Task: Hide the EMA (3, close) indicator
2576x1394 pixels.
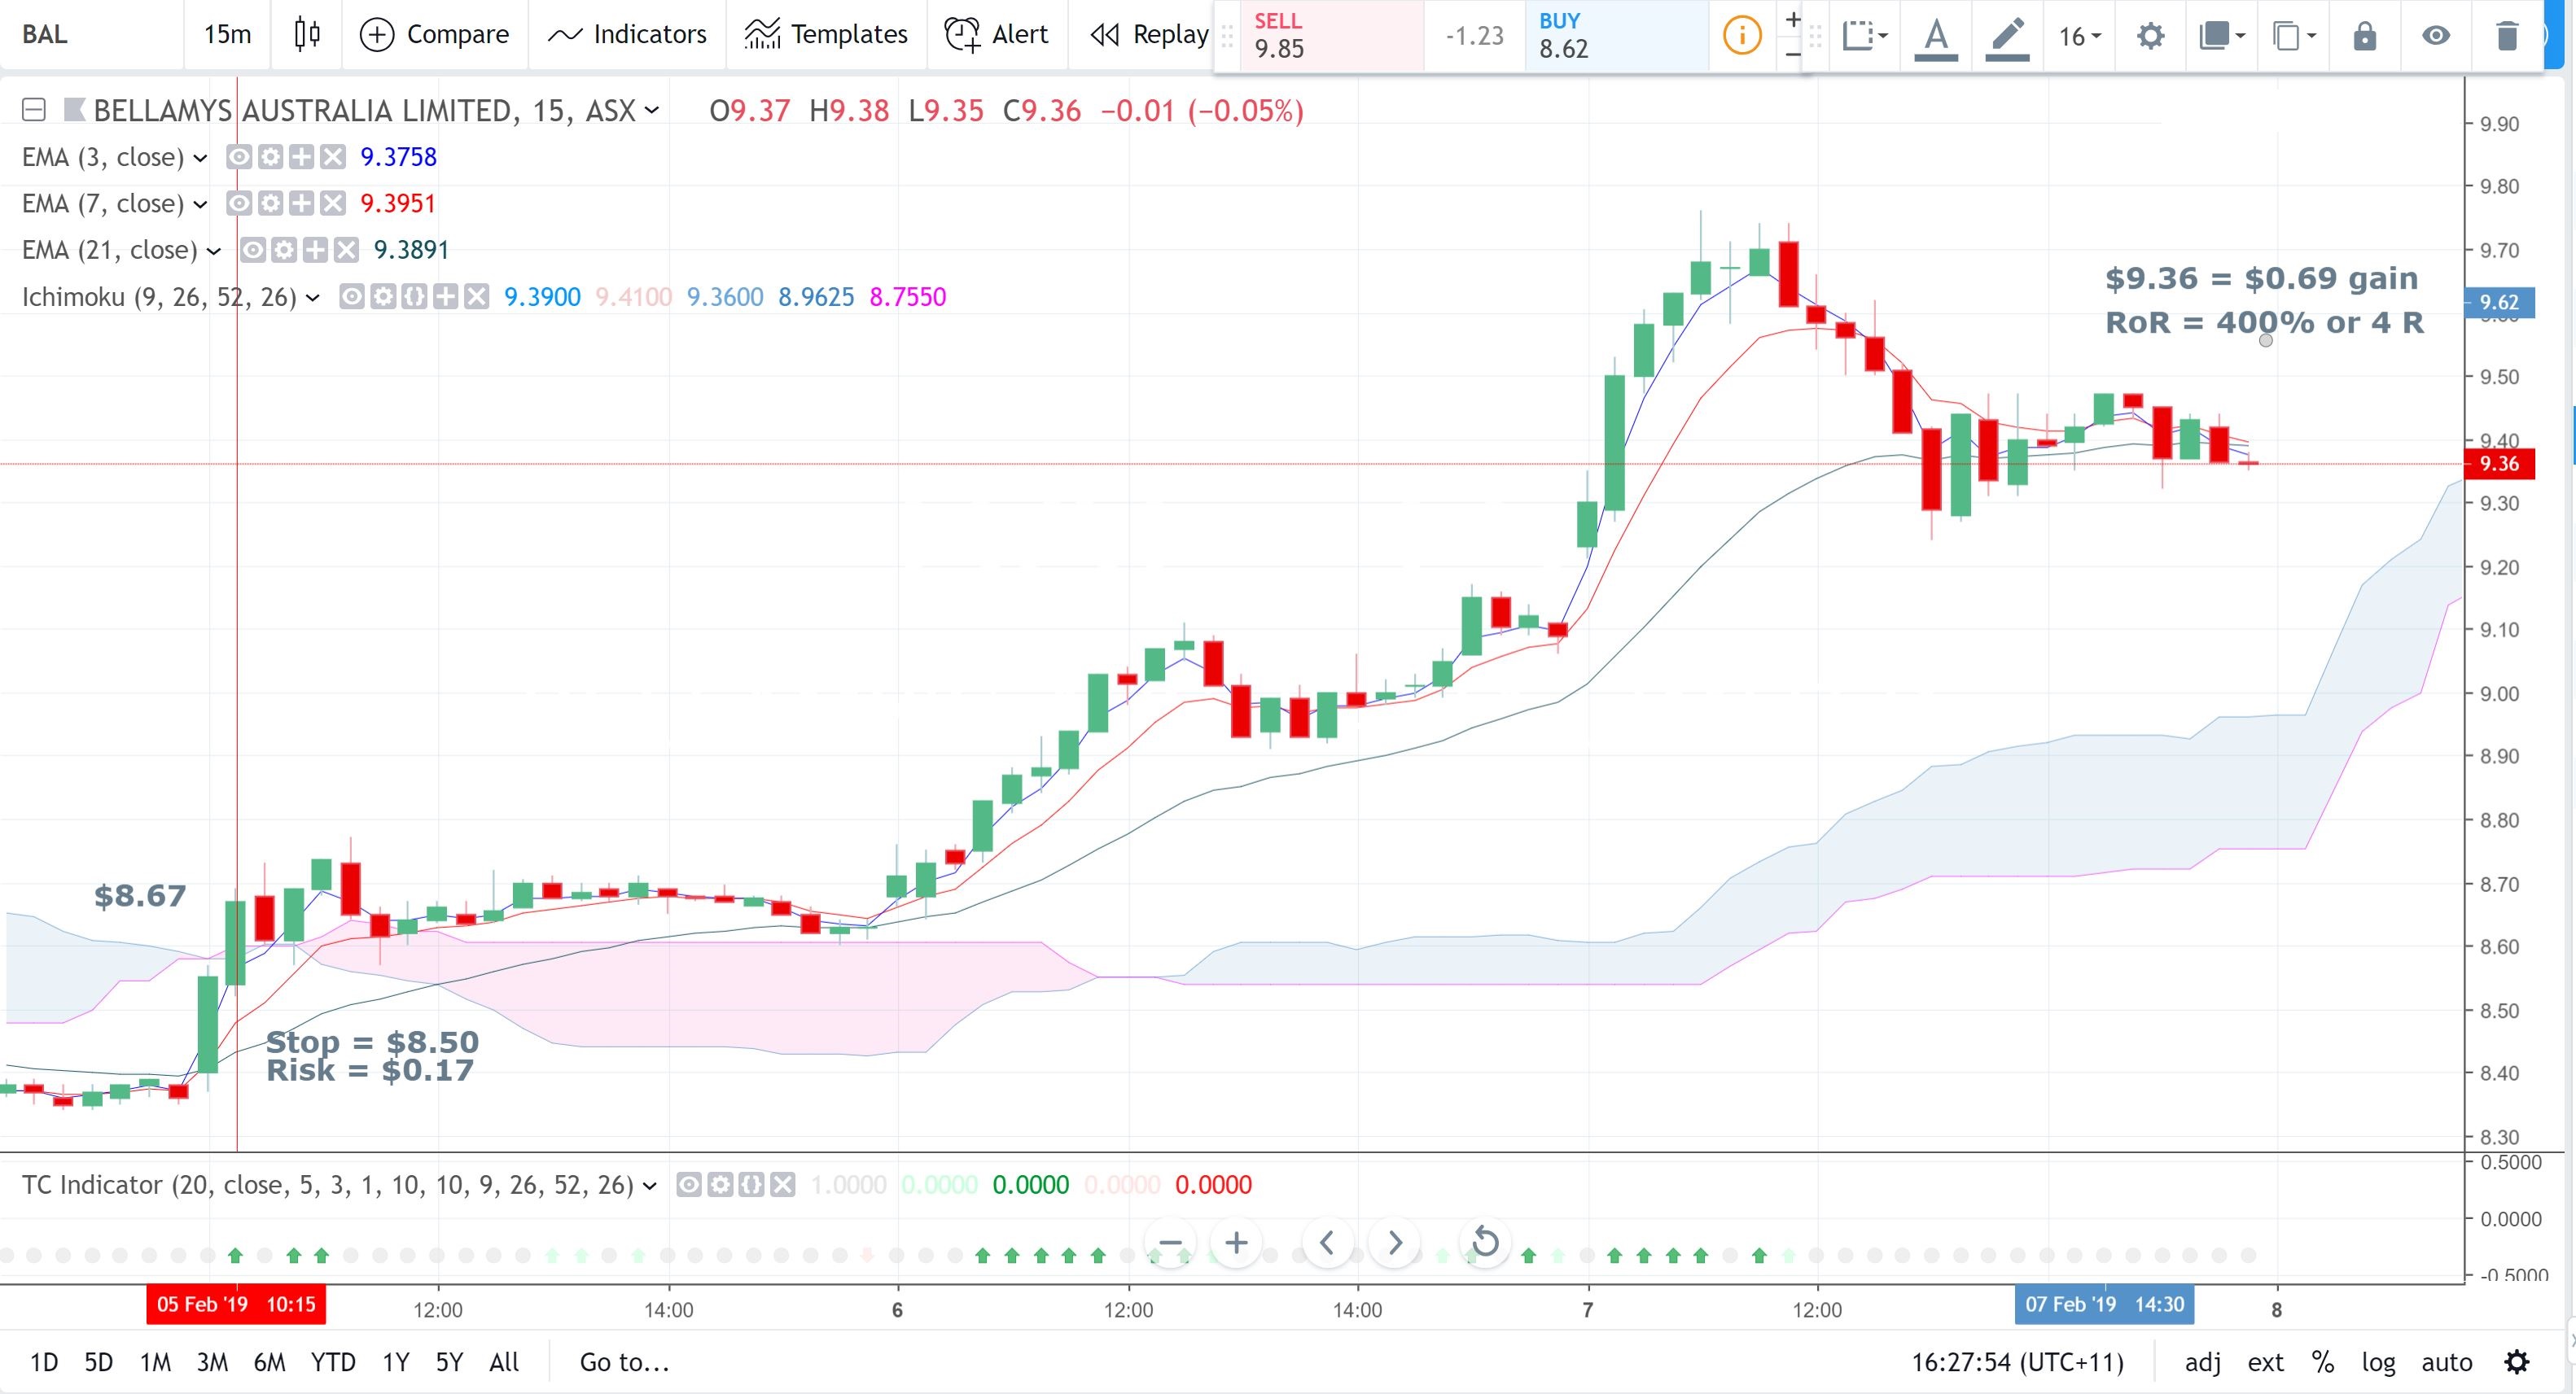Action: (x=238, y=157)
